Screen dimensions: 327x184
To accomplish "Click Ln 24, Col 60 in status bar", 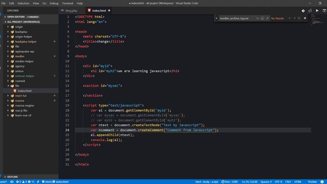I will coord(250,182).
